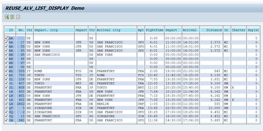Click departure airport TYO

79,75
